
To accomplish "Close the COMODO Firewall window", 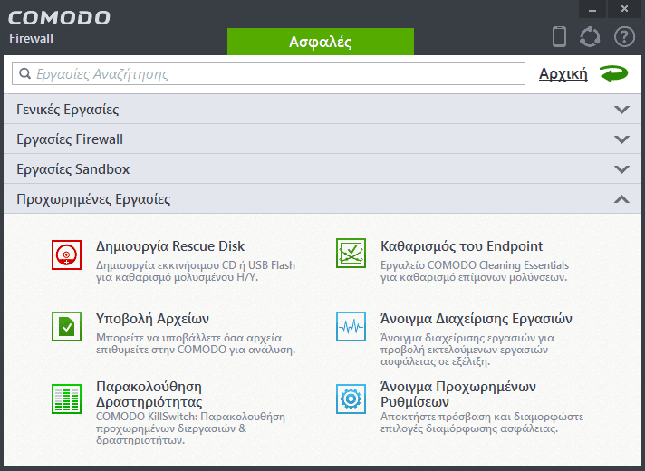I will pos(624,9).
